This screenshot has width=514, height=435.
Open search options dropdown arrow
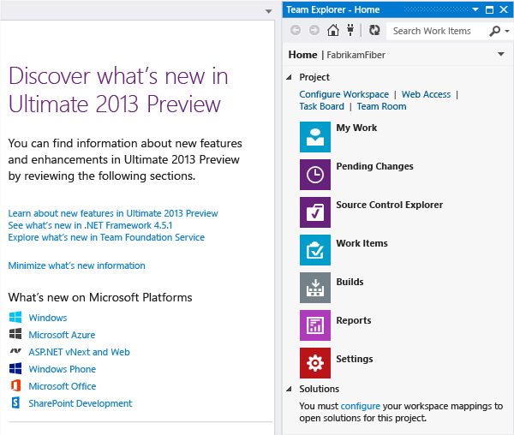pyautogui.click(x=507, y=31)
